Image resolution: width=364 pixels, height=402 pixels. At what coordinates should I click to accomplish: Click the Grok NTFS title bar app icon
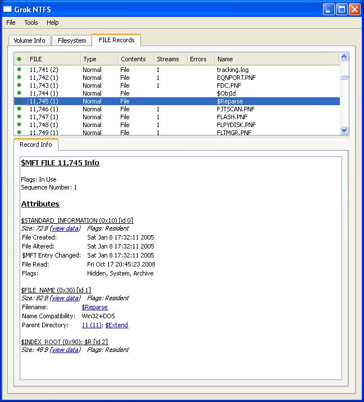[8, 9]
